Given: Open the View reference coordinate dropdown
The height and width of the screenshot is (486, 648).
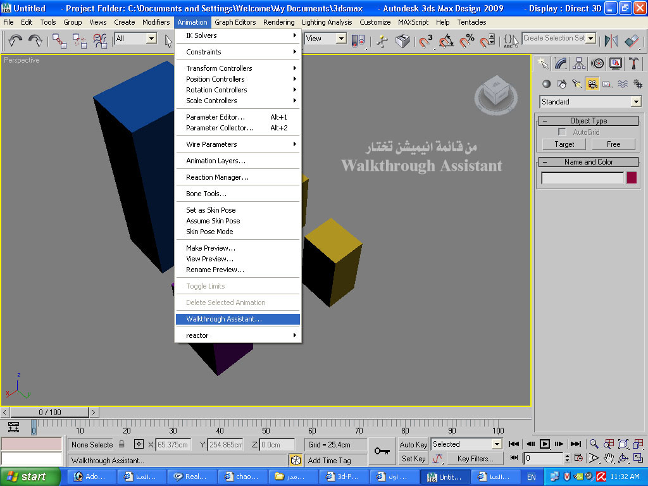Looking at the screenshot, I should point(341,39).
